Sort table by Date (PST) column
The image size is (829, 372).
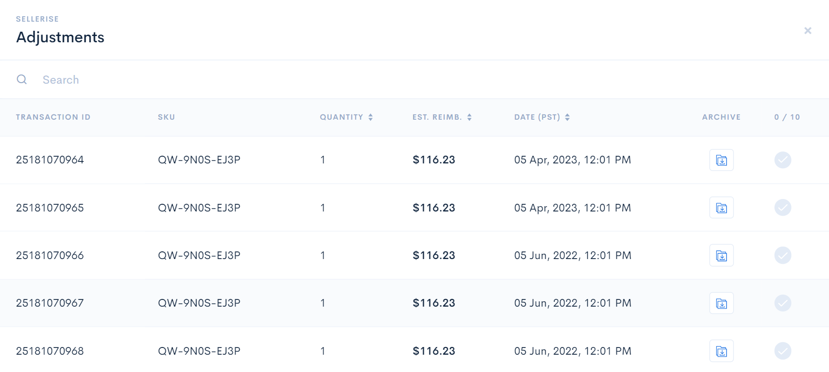tap(542, 117)
